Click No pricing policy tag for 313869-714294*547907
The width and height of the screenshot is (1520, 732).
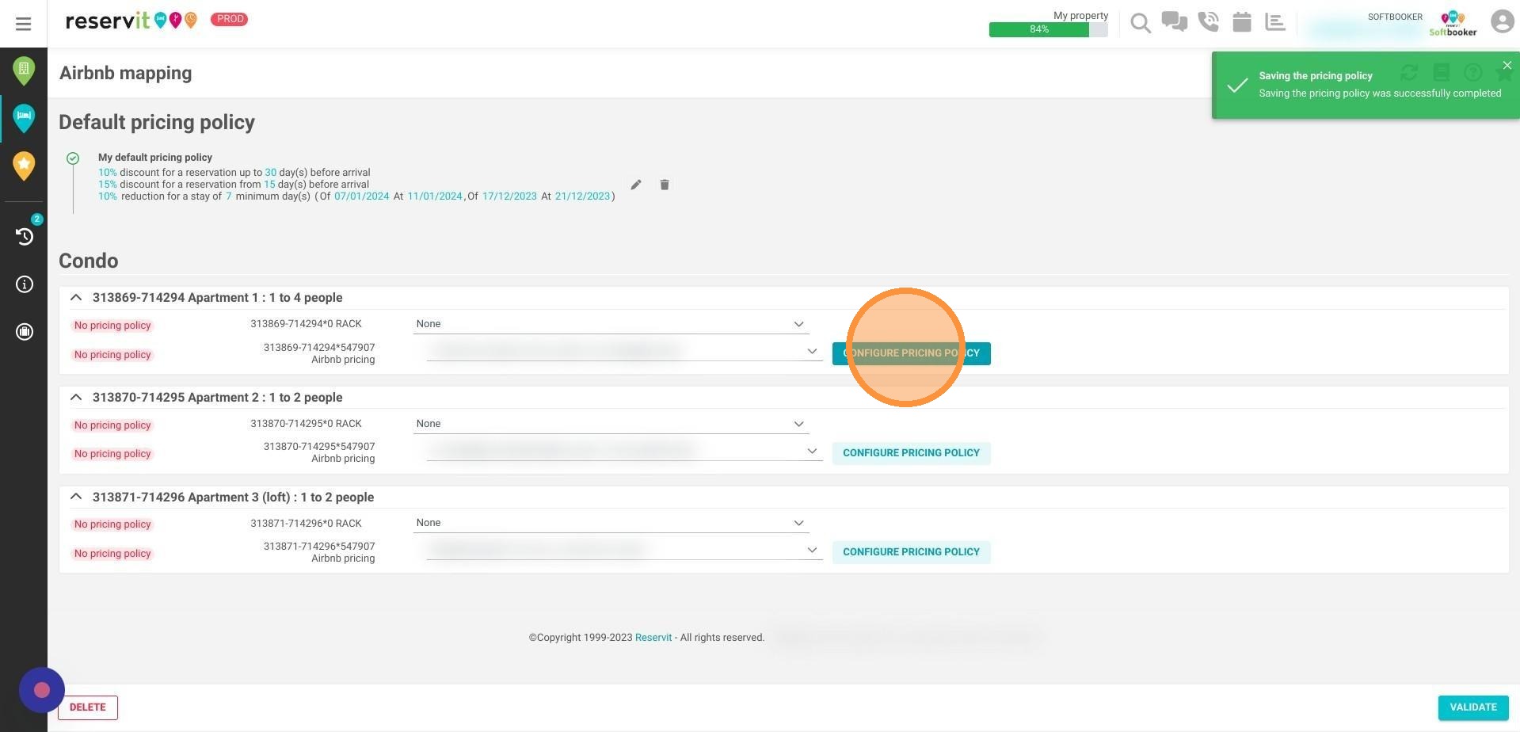(112, 355)
